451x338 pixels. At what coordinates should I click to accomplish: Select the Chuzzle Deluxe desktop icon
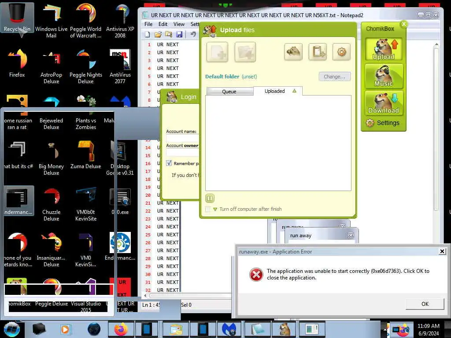click(51, 204)
